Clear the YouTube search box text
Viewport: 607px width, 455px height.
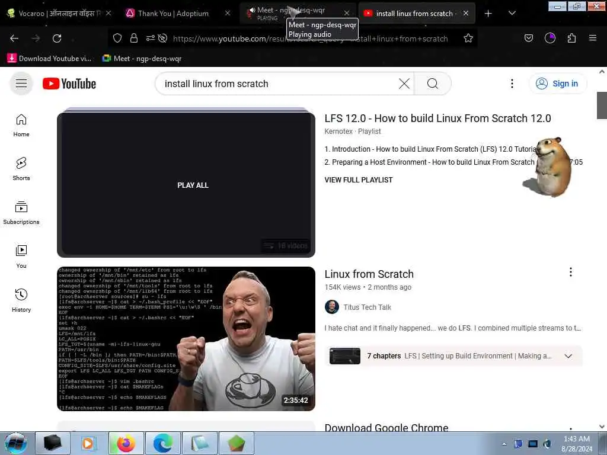click(x=404, y=84)
